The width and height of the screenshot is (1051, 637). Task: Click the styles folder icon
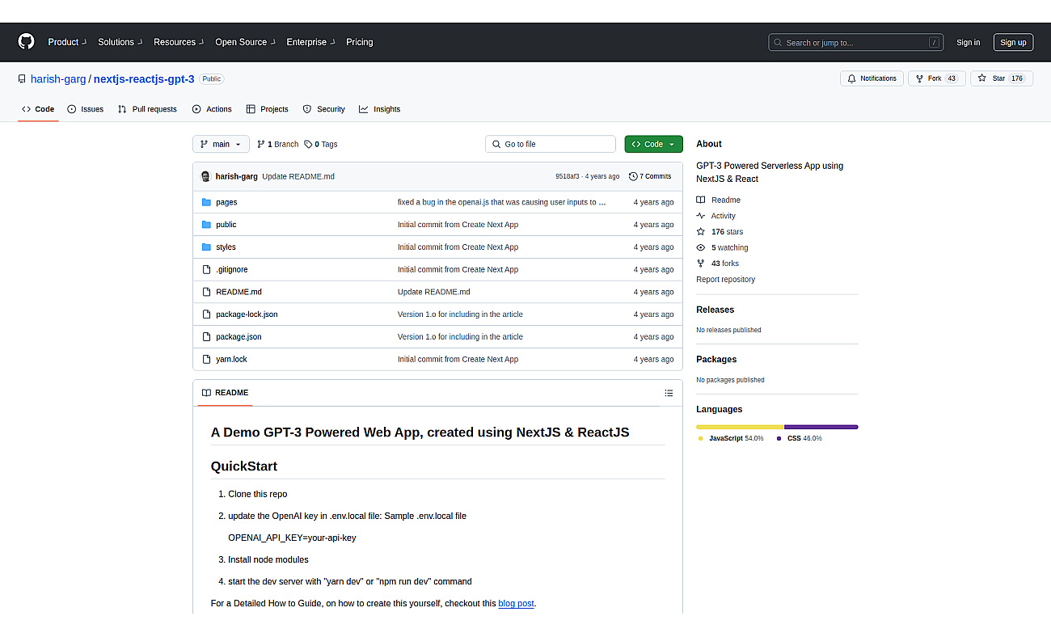[x=206, y=247]
